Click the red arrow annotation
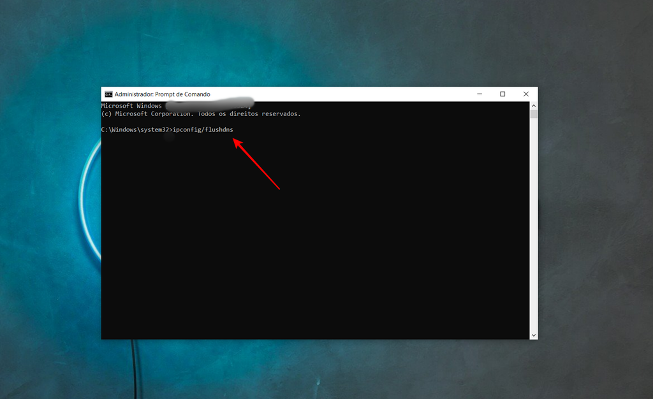Image resolution: width=653 pixels, height=399 pixels. pos(257,165)
